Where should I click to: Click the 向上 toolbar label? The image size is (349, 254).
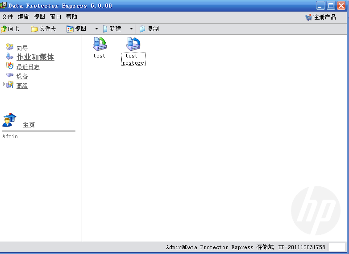(13, 29)
